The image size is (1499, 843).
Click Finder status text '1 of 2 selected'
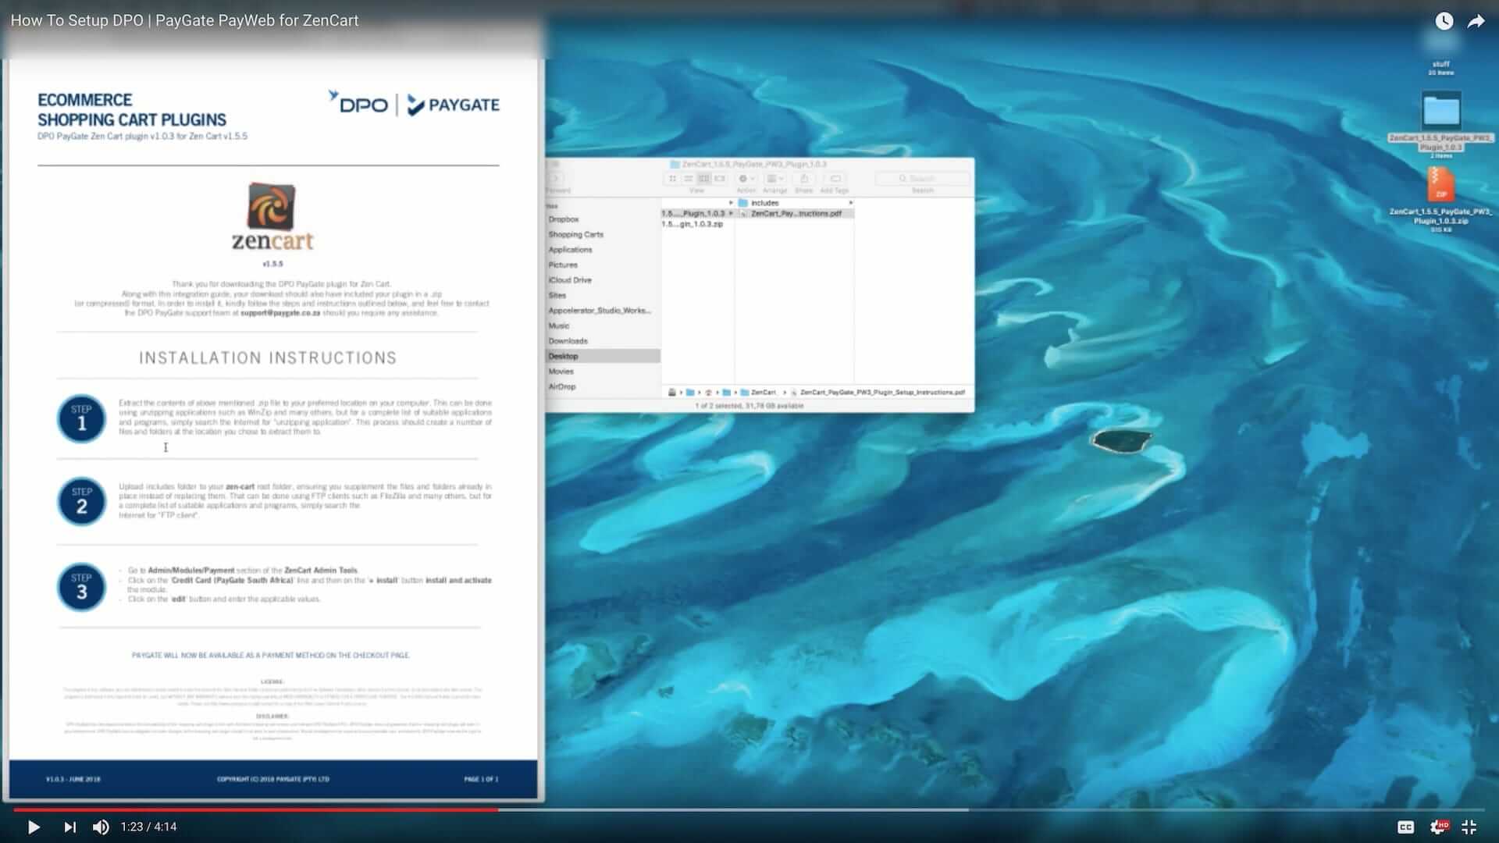(749, 406)
